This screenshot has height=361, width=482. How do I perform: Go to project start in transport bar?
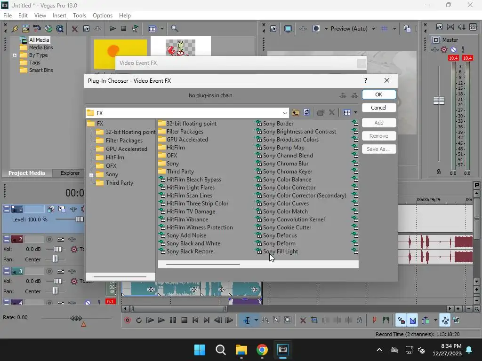[195, 320]
